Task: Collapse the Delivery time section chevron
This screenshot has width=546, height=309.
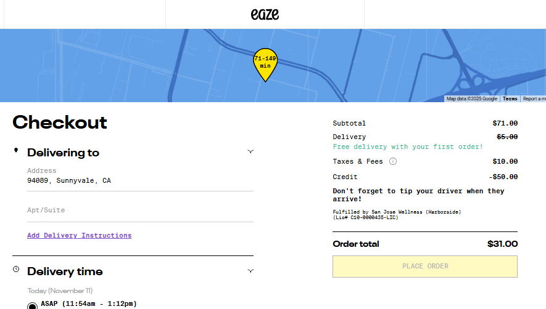Action: click(x=250, y=271)
